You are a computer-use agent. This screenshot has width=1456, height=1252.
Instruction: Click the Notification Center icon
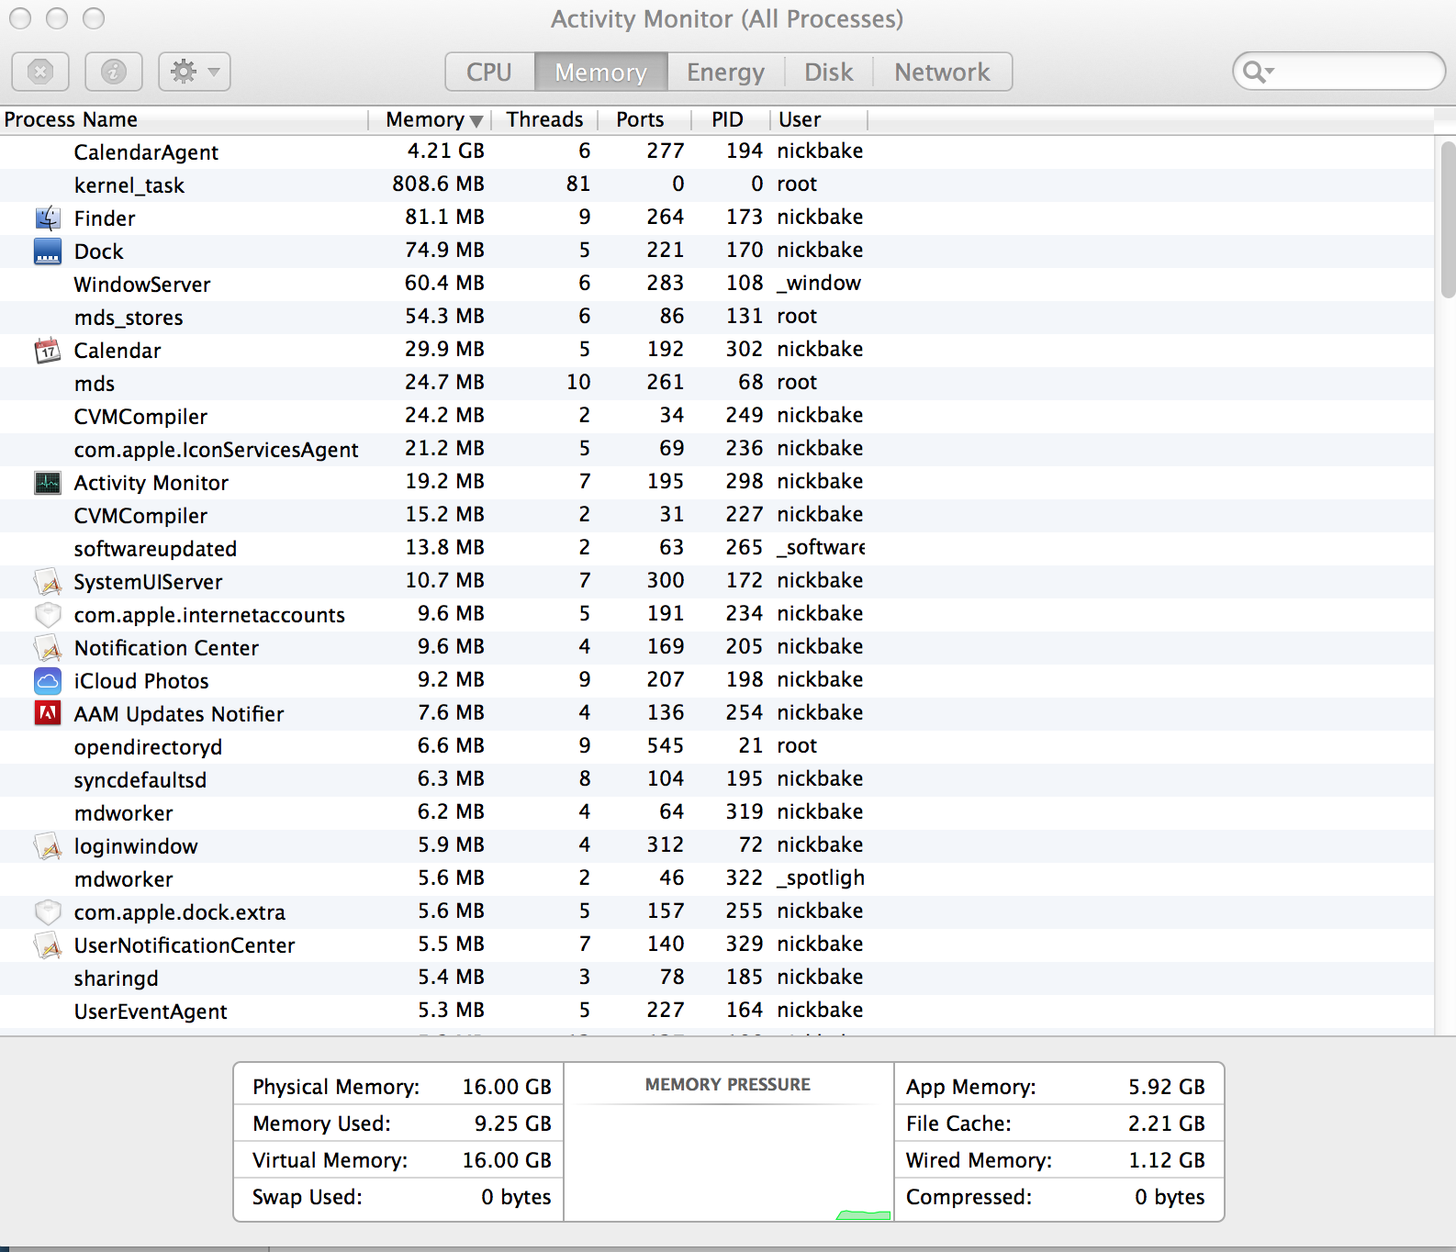click(x=48, y=648)
